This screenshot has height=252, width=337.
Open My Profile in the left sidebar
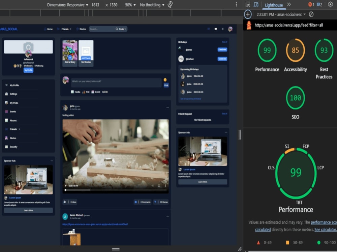12,85
